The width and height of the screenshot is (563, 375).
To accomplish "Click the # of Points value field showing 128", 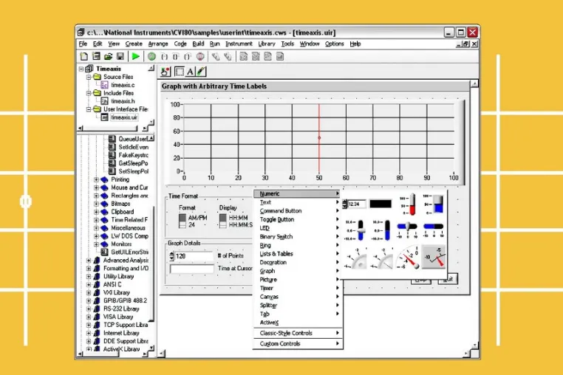I will 194,256.
